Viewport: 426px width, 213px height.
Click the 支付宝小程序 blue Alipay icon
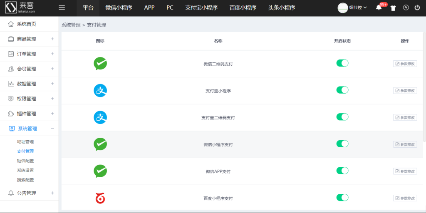(100, 90)
